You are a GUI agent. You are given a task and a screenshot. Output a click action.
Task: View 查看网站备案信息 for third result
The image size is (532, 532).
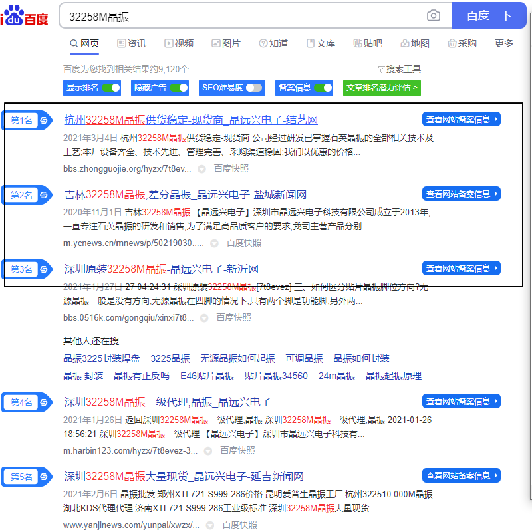click(462, 269)
